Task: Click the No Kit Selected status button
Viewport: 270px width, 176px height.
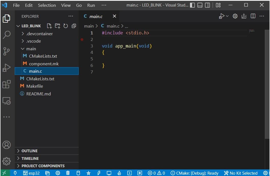Action: point(241,173)
